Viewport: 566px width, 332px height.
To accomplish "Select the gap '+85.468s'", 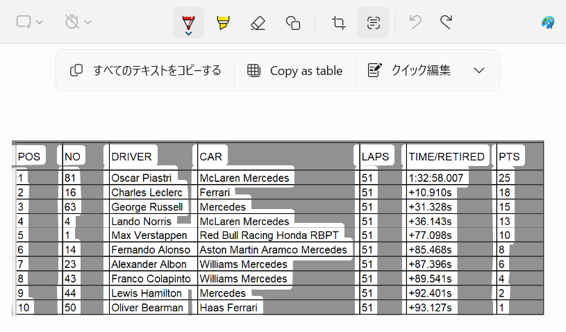I will (431, 250).
